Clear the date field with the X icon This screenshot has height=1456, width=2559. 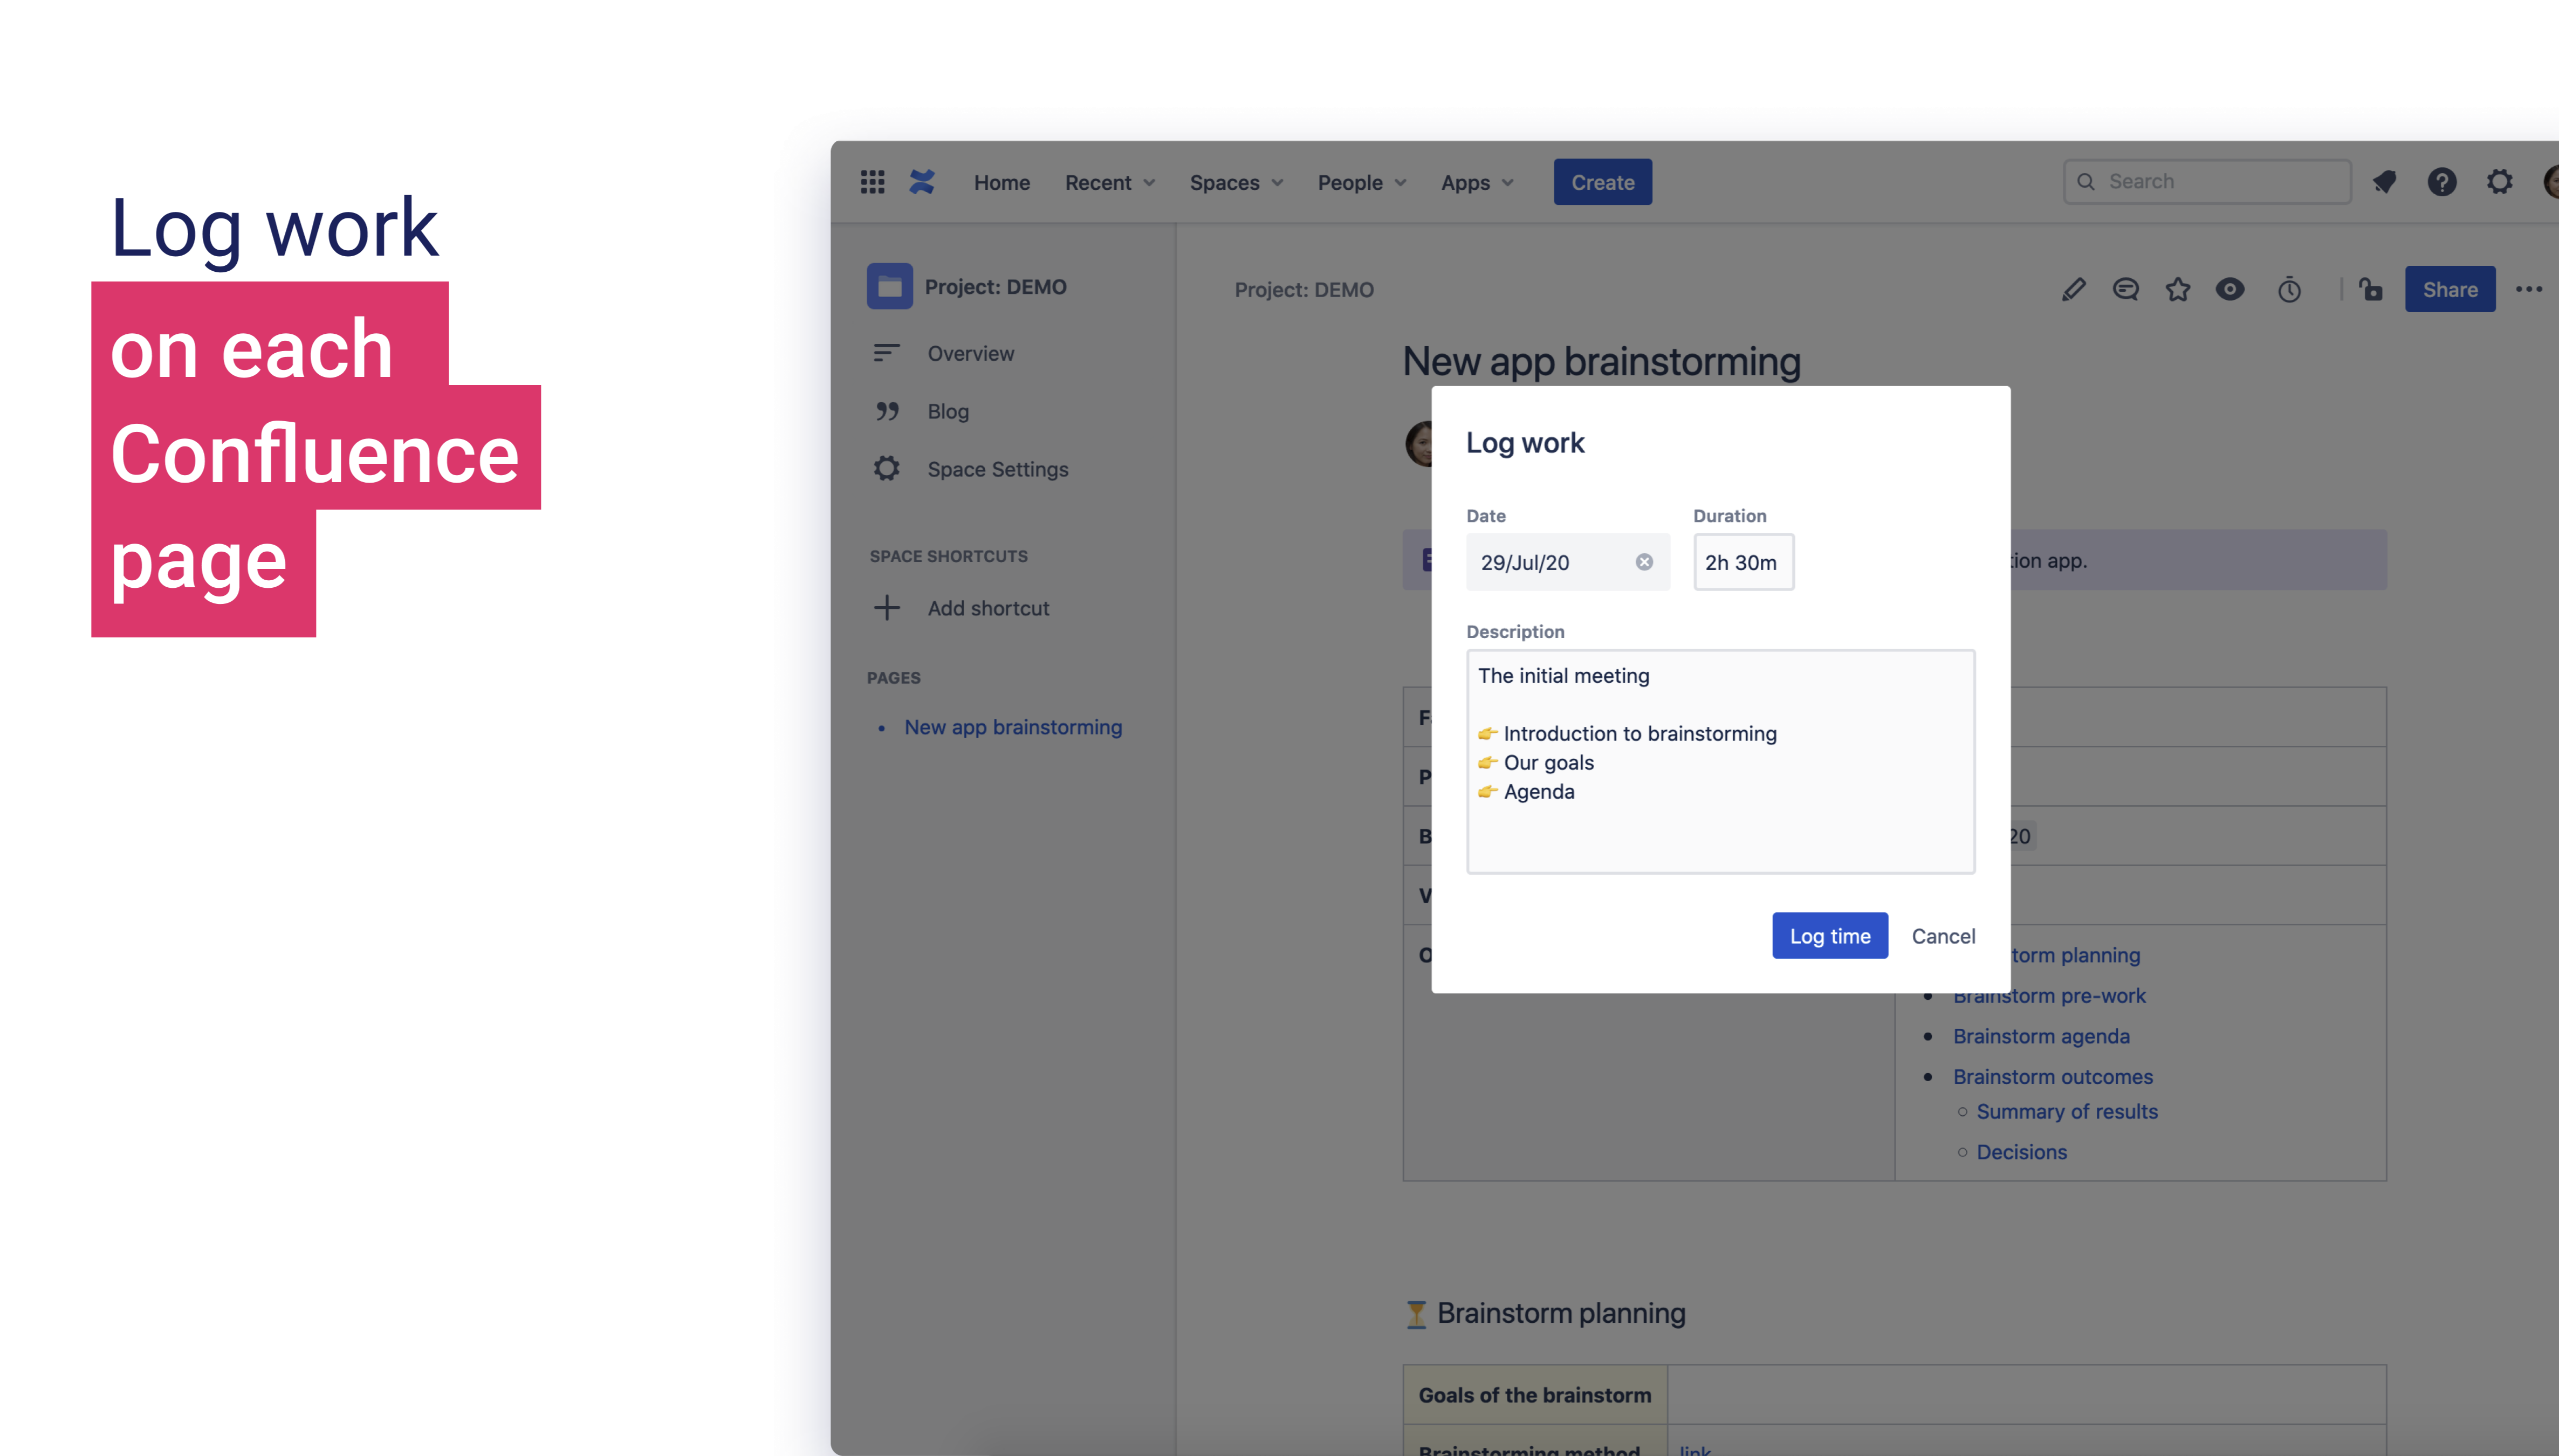tap(1646, 561)
